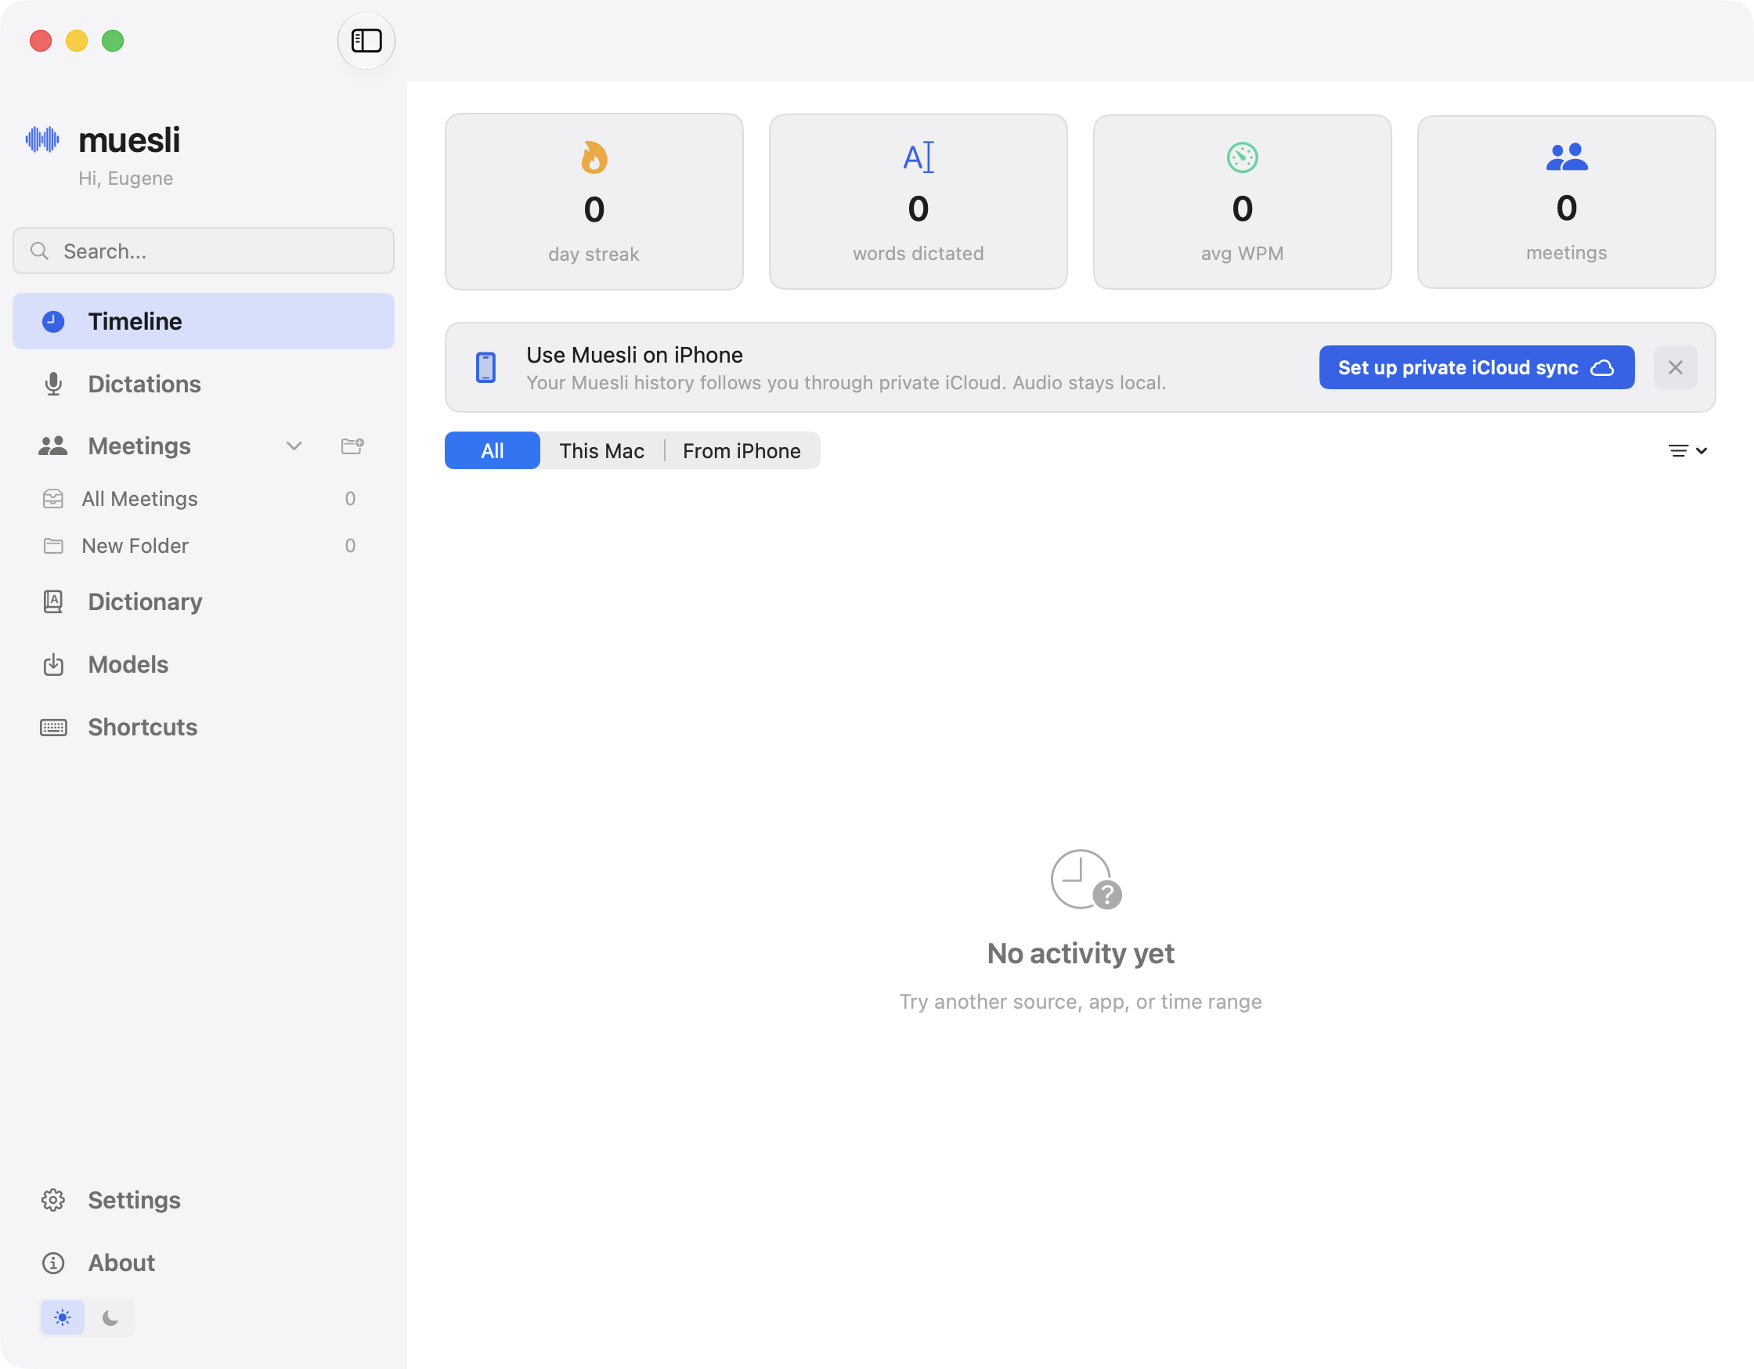The height and width of the screenshot is (1369, 1754).
Task: Click the Shortcuts keyboard icon
Action: 53,727
